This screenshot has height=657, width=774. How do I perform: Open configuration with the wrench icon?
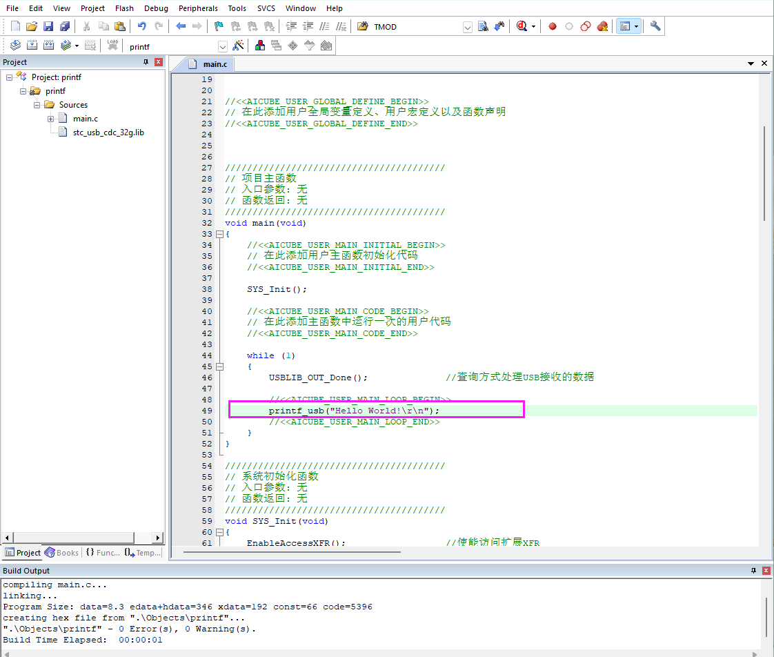(x=655, y=26)
